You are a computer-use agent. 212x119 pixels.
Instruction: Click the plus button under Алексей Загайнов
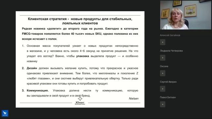[x=163, y=42]
